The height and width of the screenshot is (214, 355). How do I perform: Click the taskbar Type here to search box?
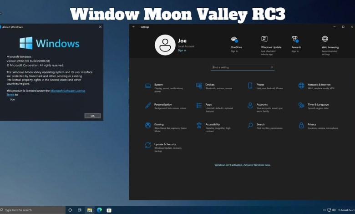(33, 210)
